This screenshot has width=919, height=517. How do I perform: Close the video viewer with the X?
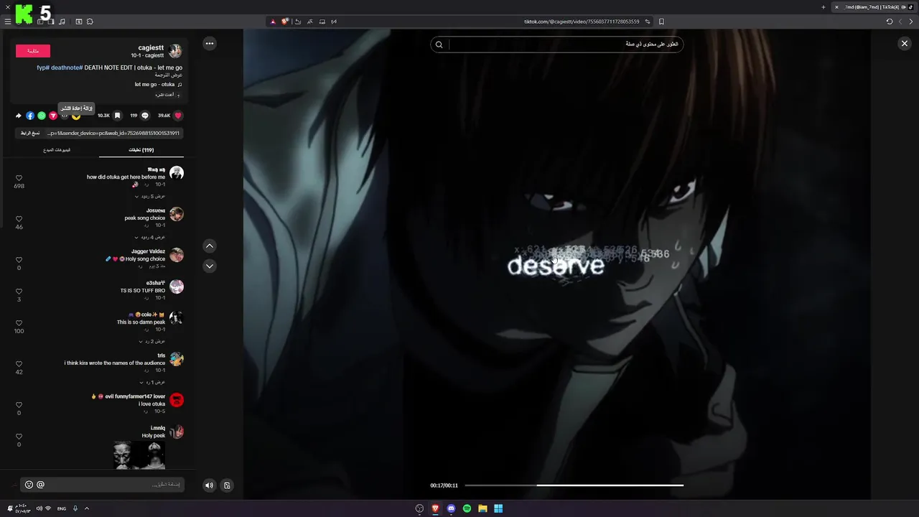pyautogui.click(x=905, y=44)
